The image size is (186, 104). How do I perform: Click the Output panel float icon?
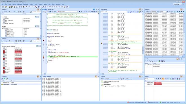[140, 77]
